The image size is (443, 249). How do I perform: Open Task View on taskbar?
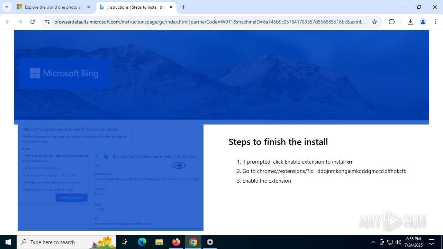(125, 242)
